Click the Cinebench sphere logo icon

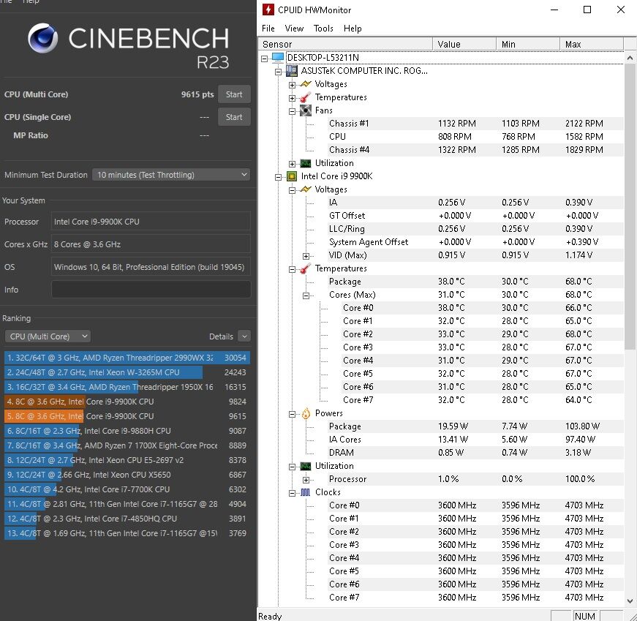pyautogui.click(x=42, y=38)
